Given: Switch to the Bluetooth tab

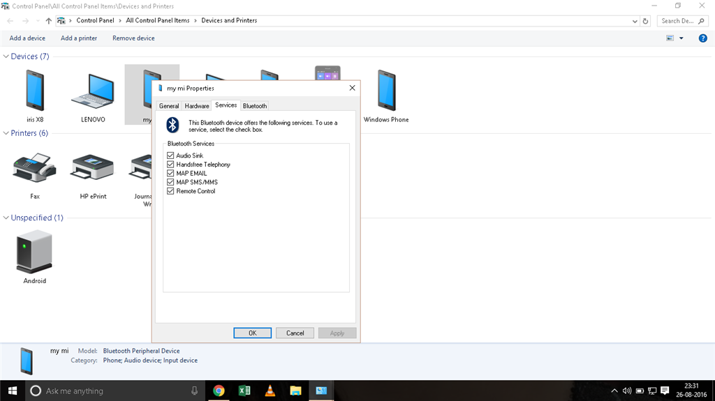Looking at the screenshot, I should [x=255, y=106].
